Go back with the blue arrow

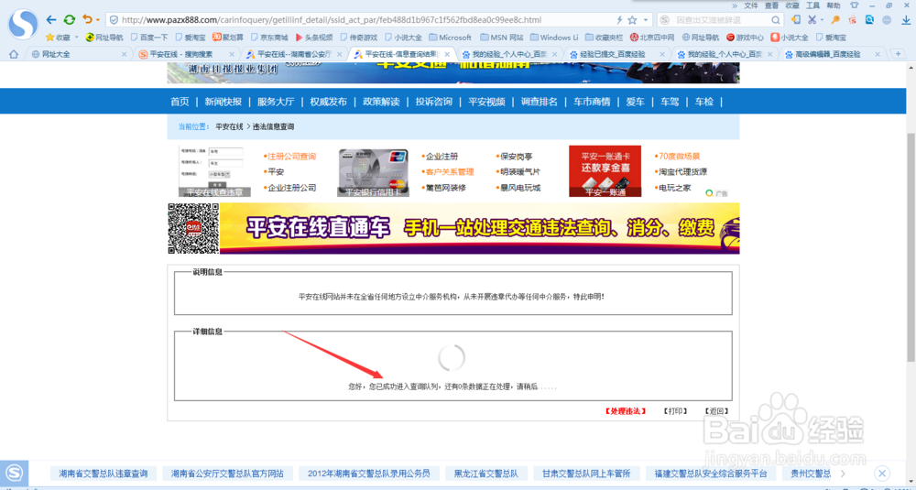tap(51, 20)
